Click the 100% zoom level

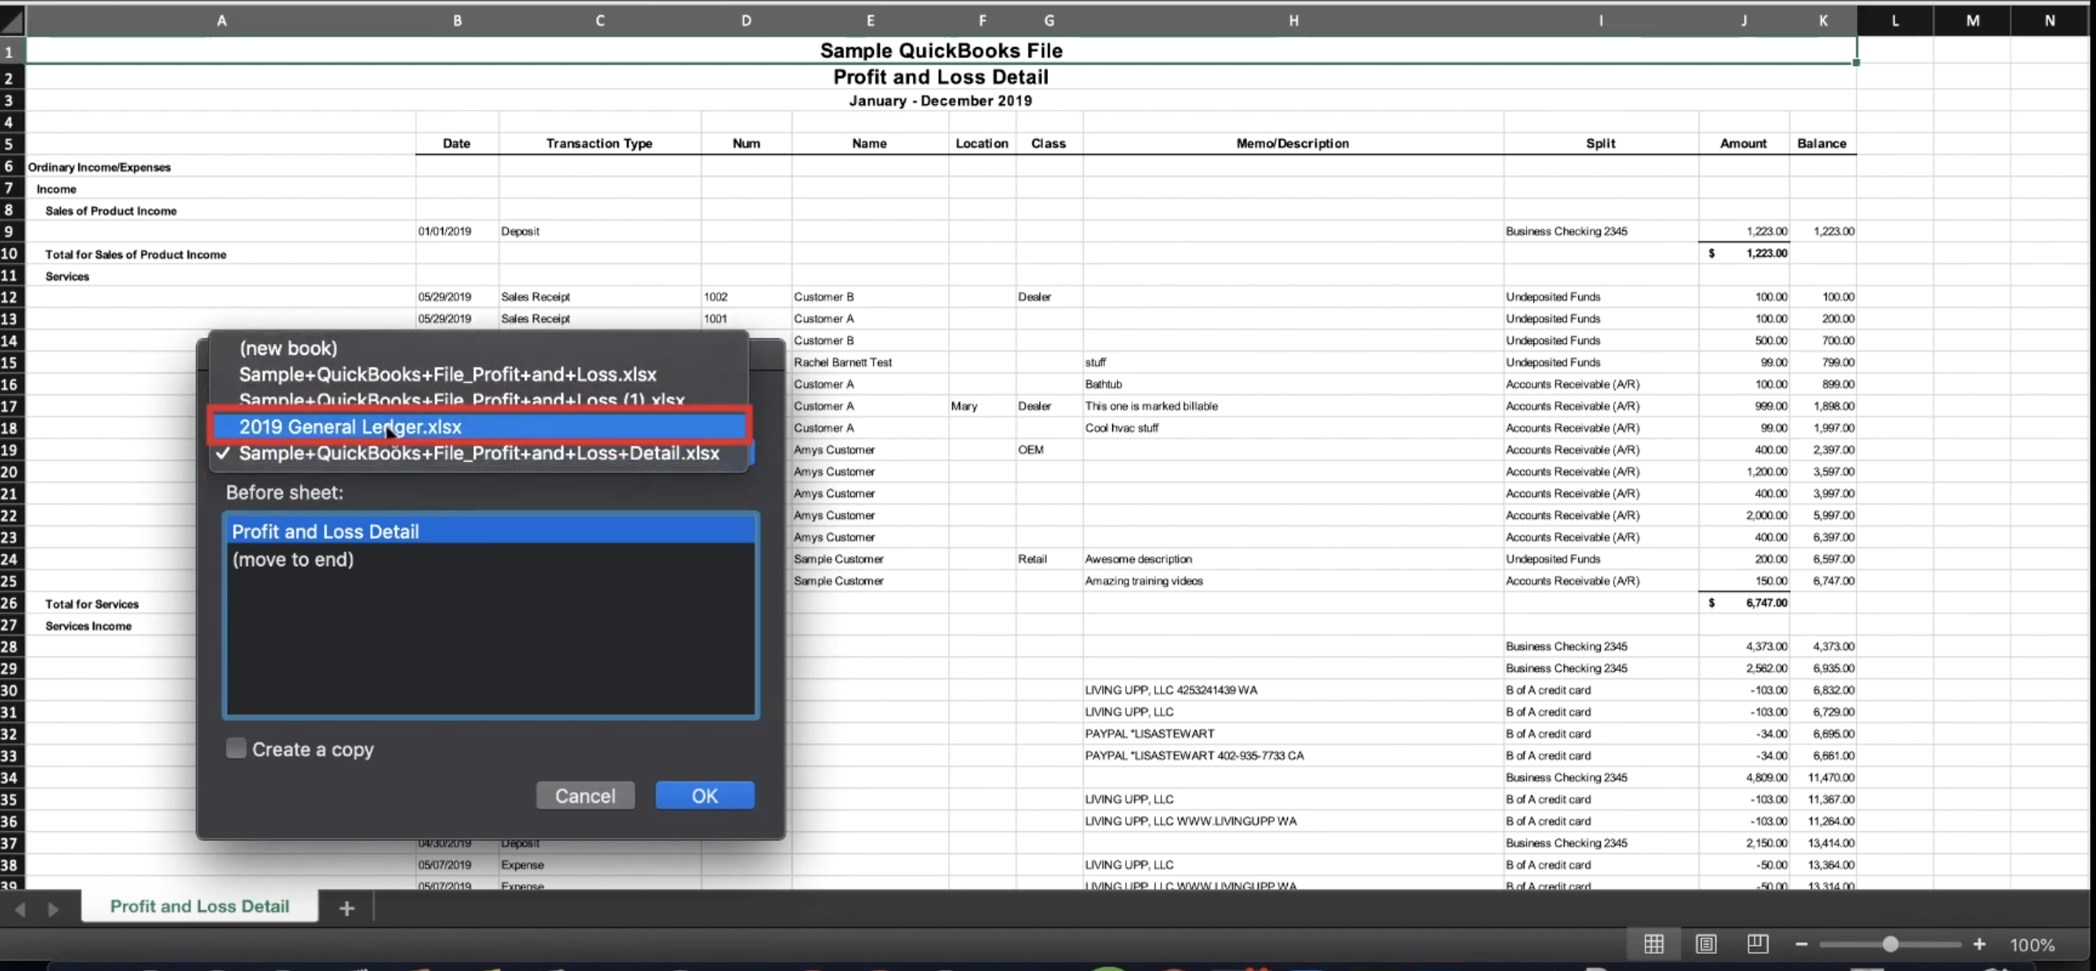[x=2032, y=945]
